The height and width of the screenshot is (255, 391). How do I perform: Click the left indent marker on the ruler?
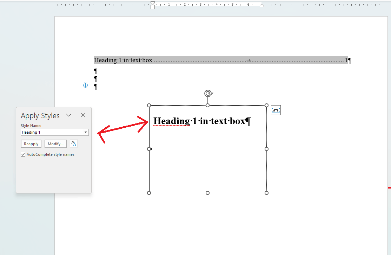coord(153,5)
